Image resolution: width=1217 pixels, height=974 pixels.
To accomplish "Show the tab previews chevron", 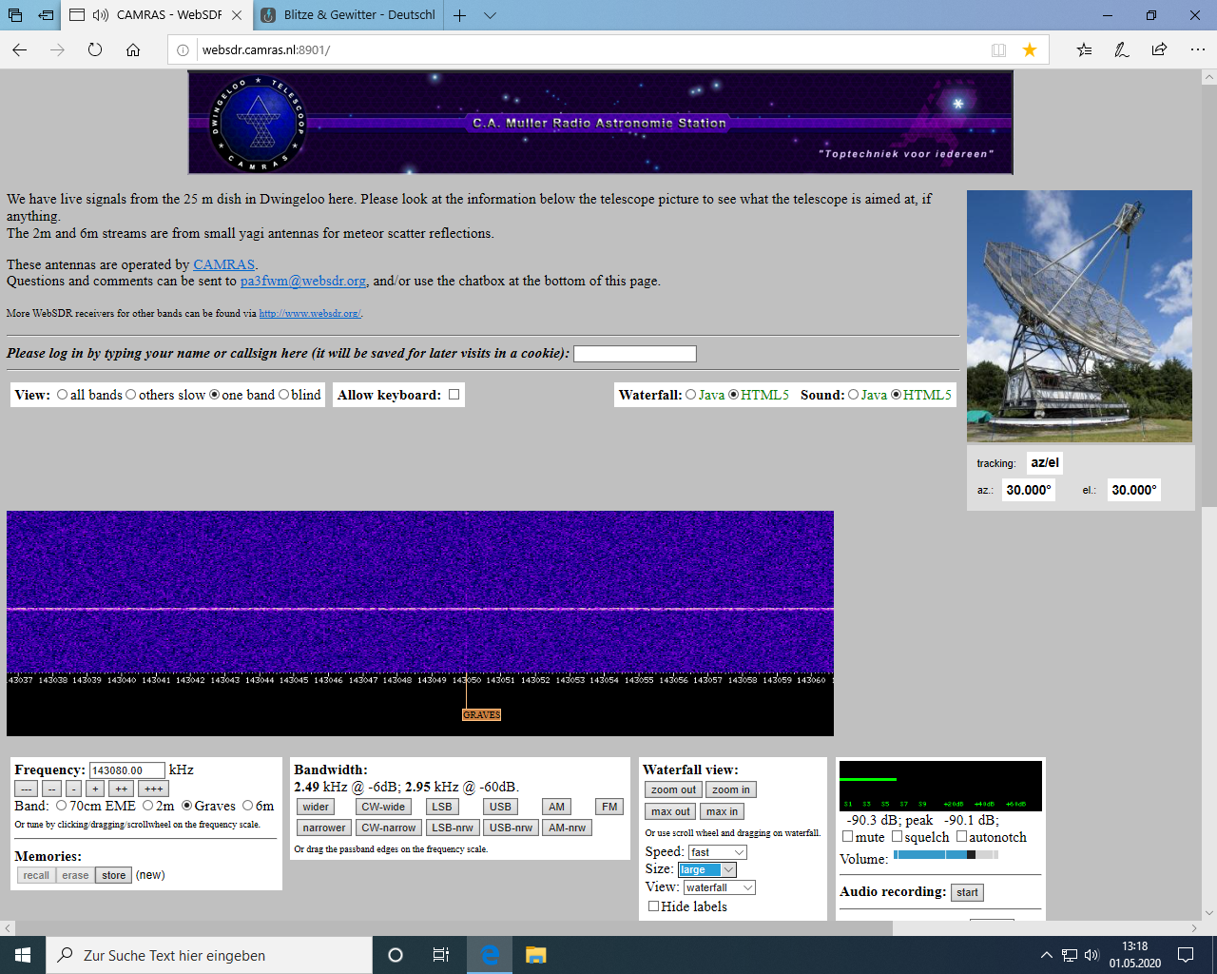I will pyautogui.click(x=490, y=15).
